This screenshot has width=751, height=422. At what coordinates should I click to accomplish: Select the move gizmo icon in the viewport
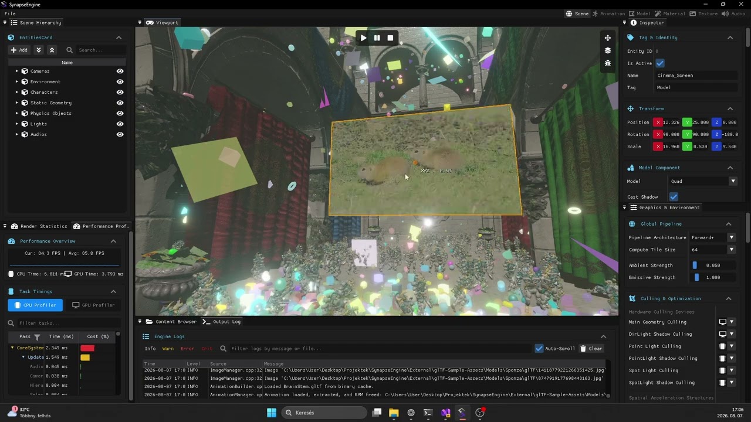608,38
